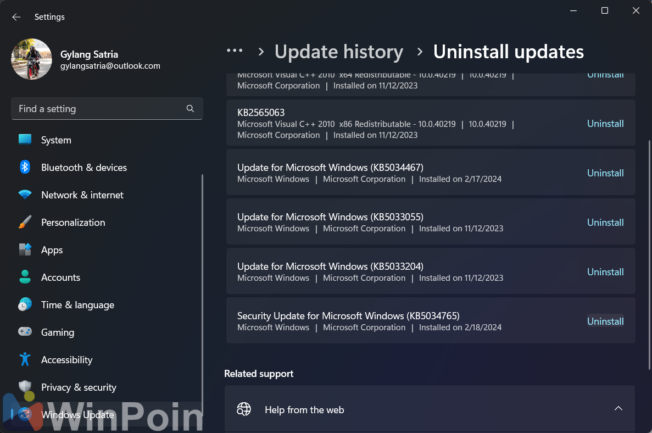Open Apps using its sidebar icon
The image size is (652, 433).
pyautogui.click(x=25, y=249)
